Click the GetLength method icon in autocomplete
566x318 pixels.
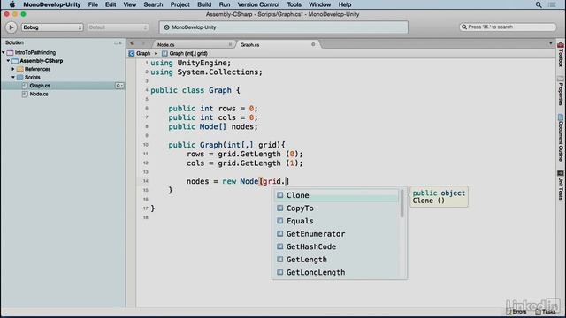(279, 259)
